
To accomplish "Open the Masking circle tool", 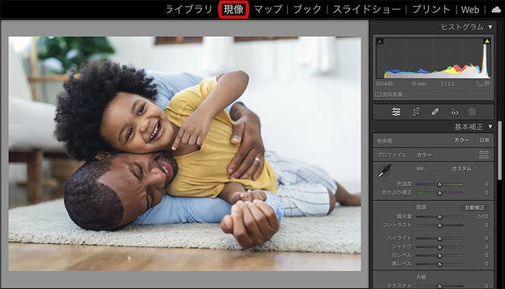I will coord(472,112).
